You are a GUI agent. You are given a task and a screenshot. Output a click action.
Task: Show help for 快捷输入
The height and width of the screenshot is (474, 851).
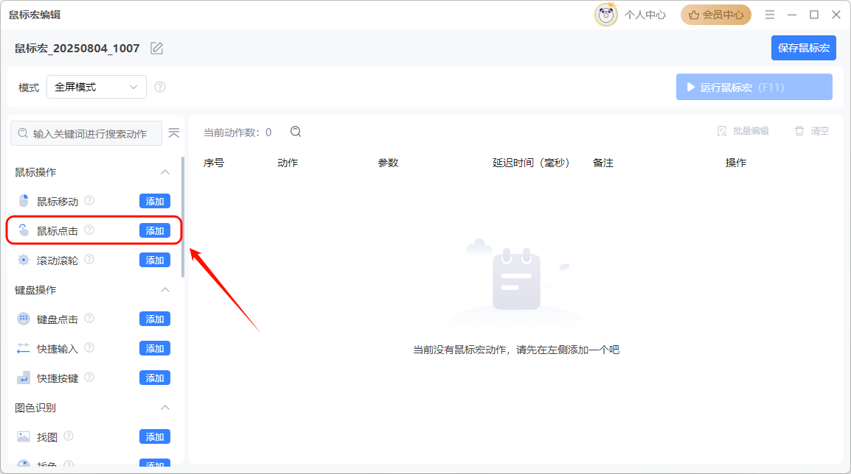click(89, 348)
